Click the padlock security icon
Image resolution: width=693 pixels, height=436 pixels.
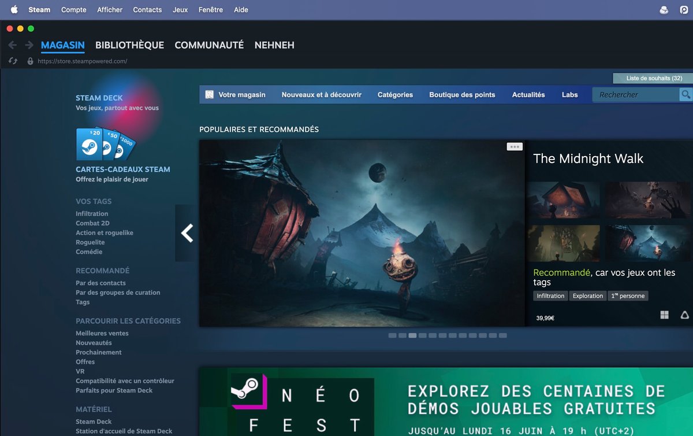pos(30,61)
